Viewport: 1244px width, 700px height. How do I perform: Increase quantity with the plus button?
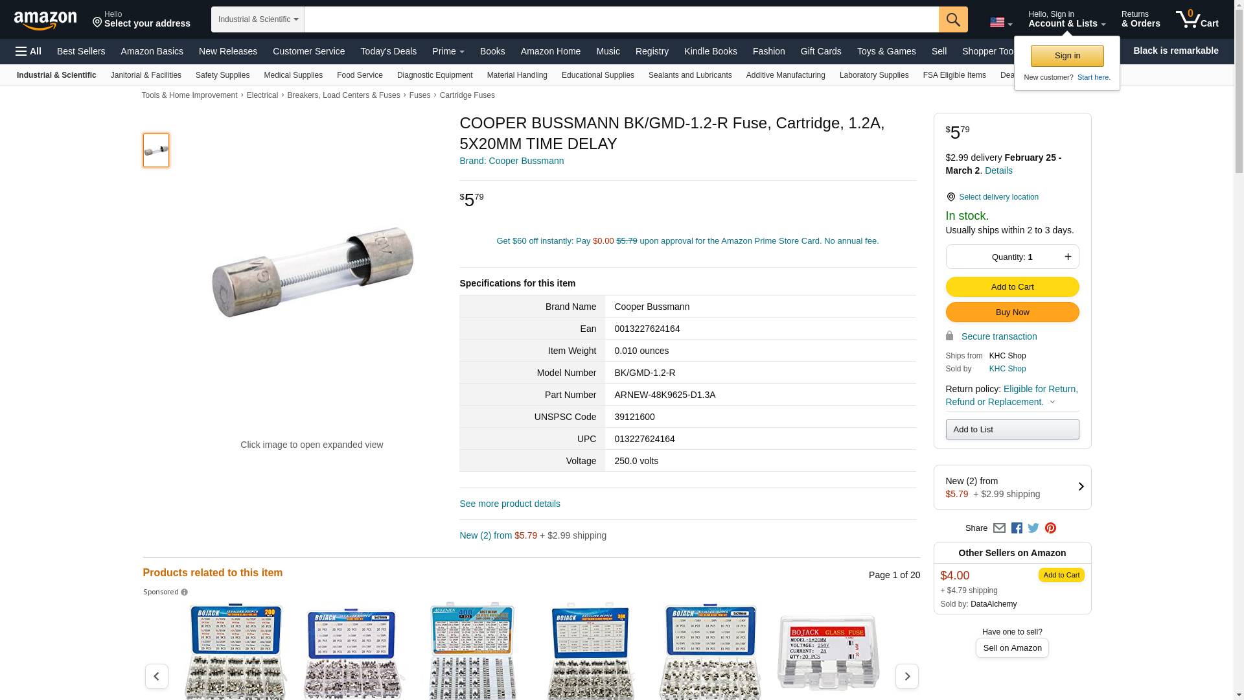pyautogui.click(x=1068, y=257)
